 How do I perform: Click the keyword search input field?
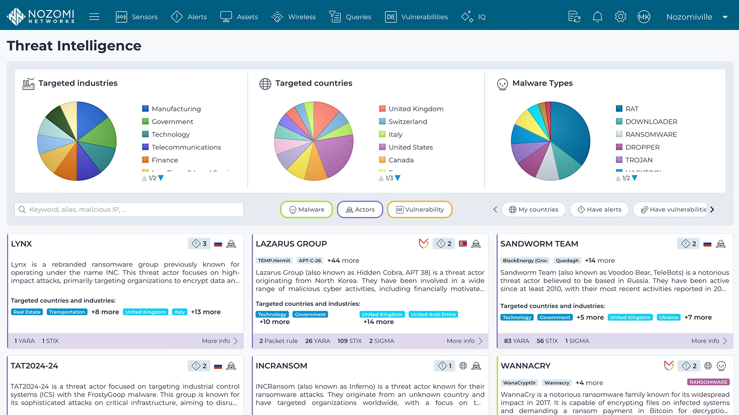click(129, 209)
